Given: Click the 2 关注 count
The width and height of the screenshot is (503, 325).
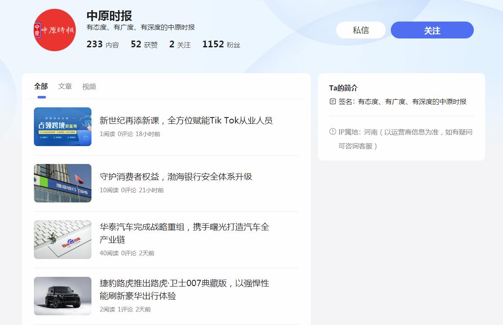Looking at the screenshot, I should pyautogui.click(x=180, y=44).
